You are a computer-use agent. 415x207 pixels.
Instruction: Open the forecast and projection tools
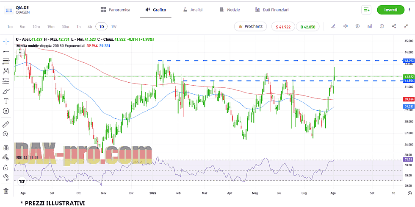6,81
